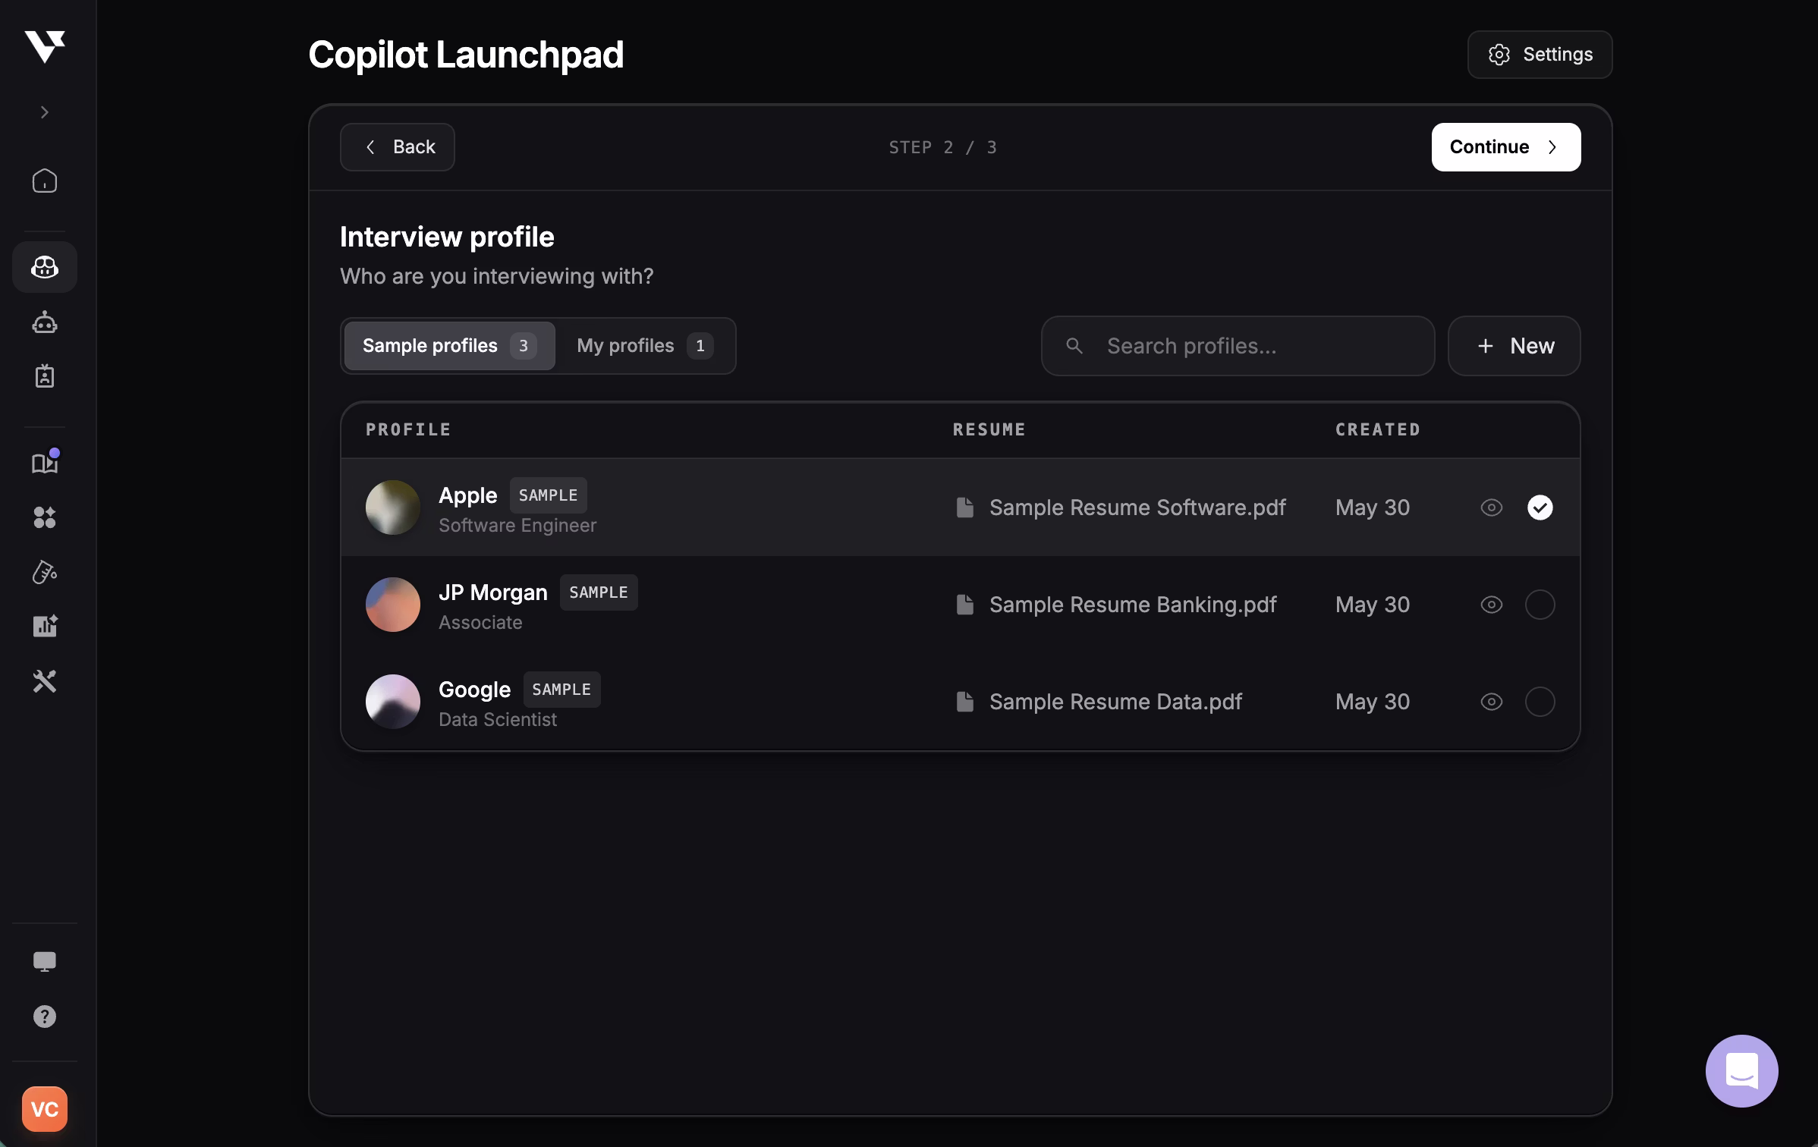Open the ID badge interview section
The image size is (1818, 1147).
coord(44,376)
